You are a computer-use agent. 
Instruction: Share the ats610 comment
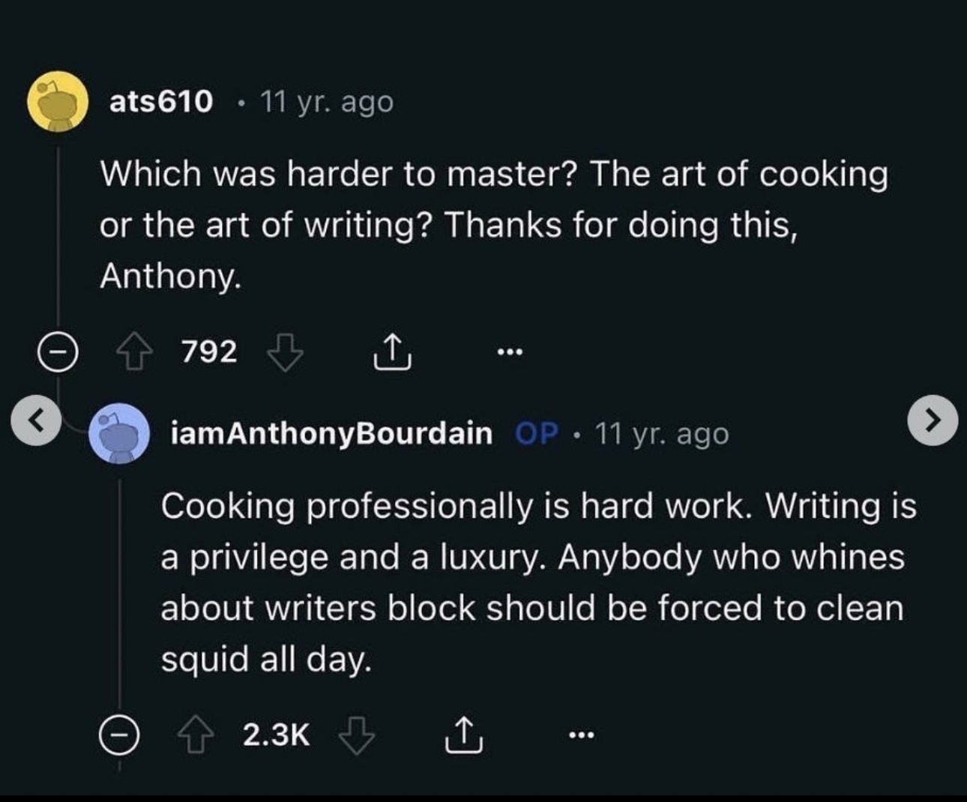(392, 352)
